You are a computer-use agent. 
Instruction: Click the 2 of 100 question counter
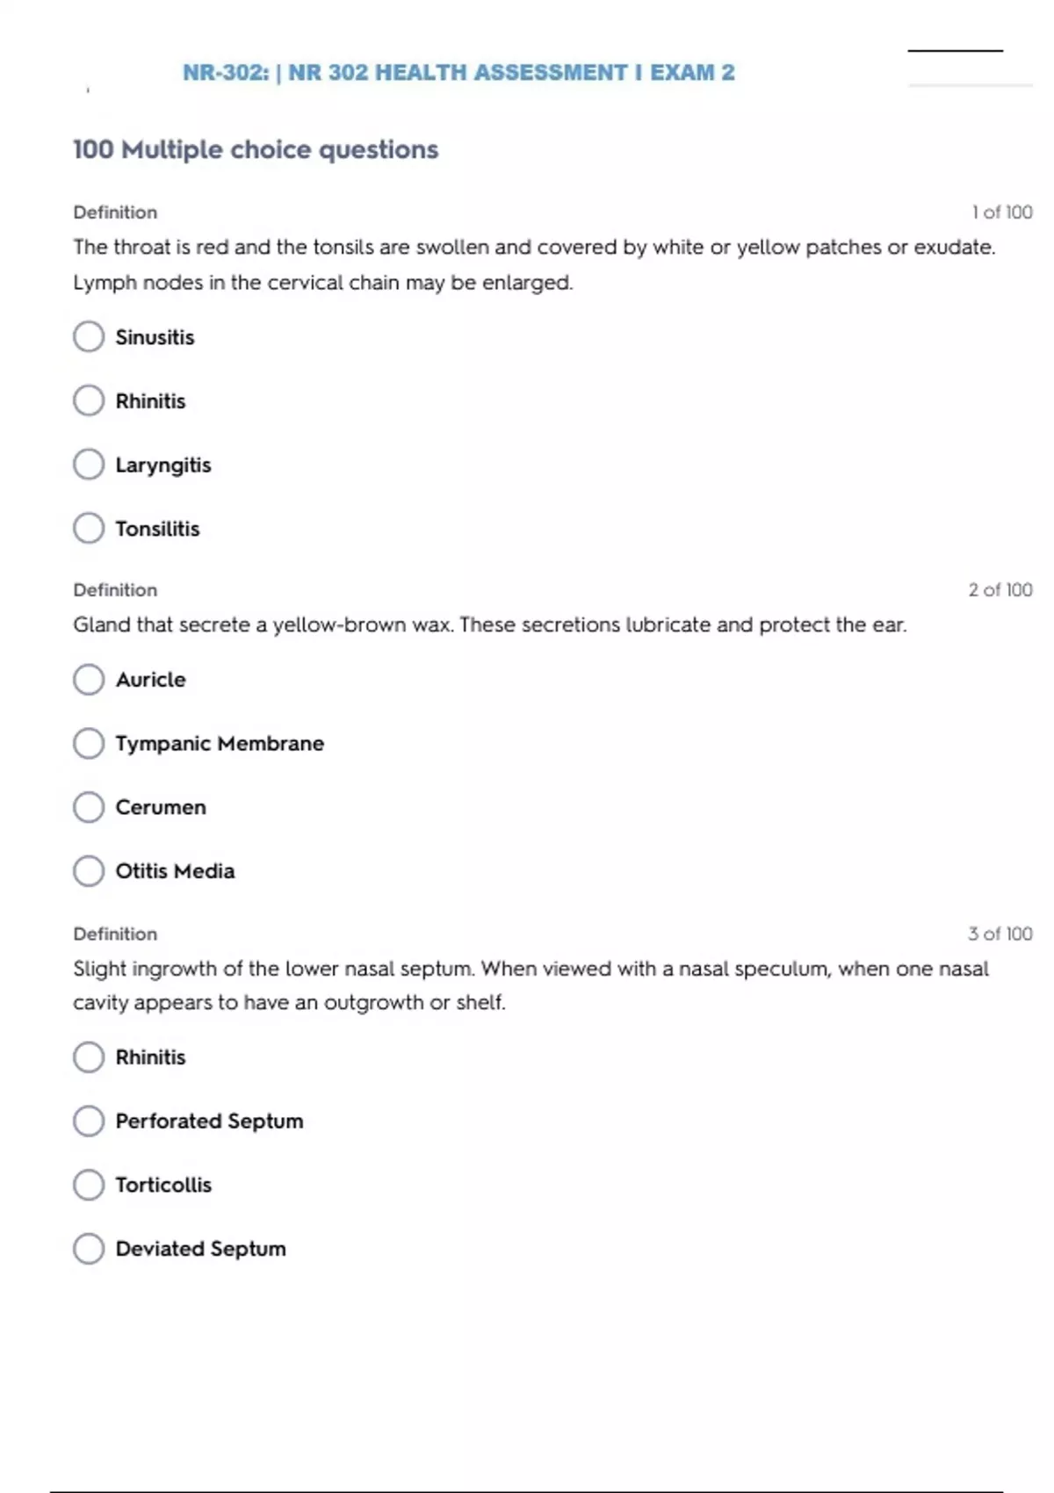click(1000, 589)
